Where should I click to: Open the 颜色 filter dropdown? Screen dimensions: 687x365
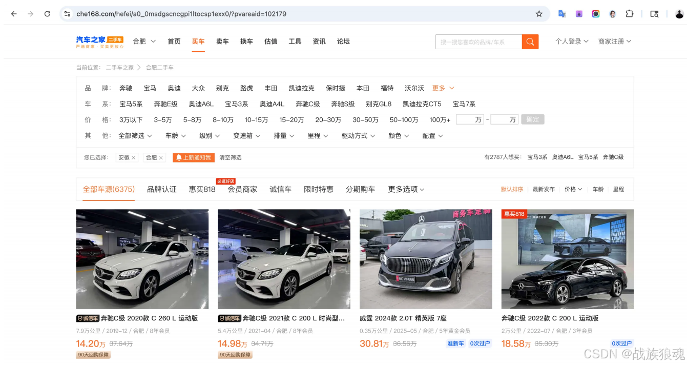(399, 136)
